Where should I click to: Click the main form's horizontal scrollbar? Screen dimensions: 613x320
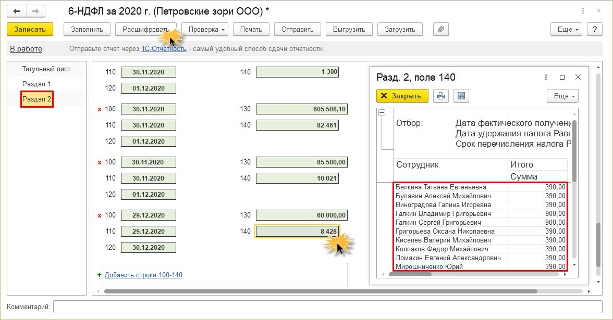321,291
